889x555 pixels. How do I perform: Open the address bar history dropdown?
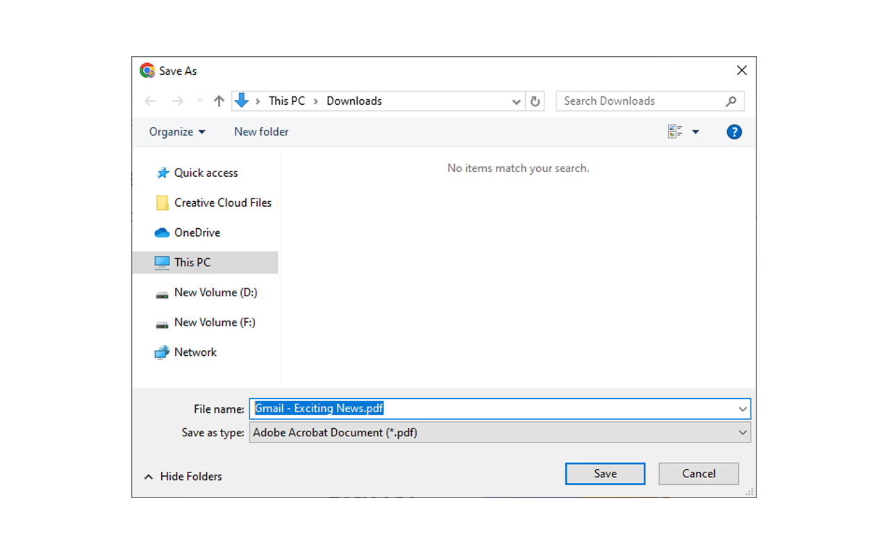pyautogui.click(x=516, y=101)
